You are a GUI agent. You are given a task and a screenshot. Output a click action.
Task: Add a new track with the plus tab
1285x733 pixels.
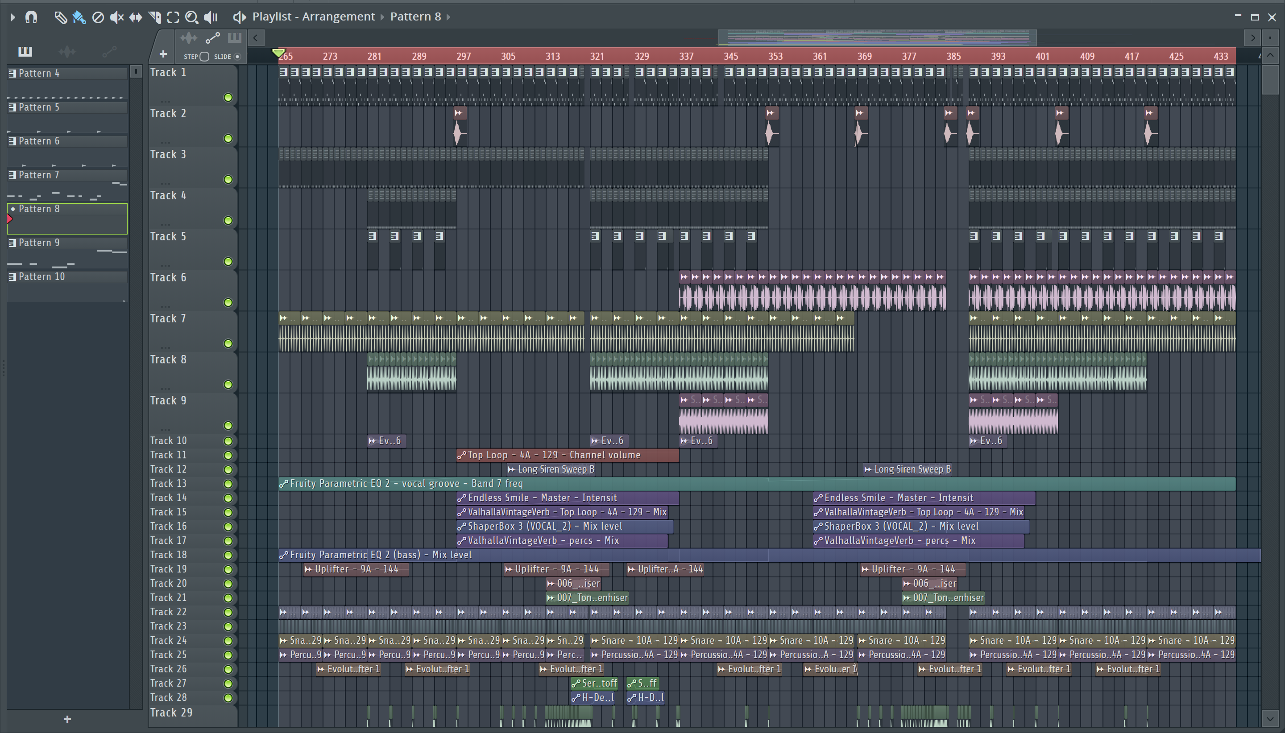pyautogui.click(x=163, y=54)
